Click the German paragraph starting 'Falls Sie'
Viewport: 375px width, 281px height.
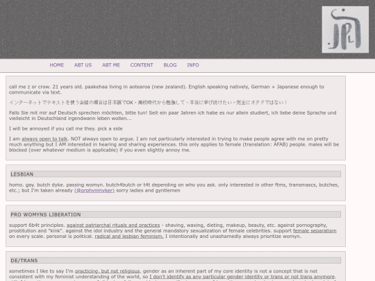(173, 115)
